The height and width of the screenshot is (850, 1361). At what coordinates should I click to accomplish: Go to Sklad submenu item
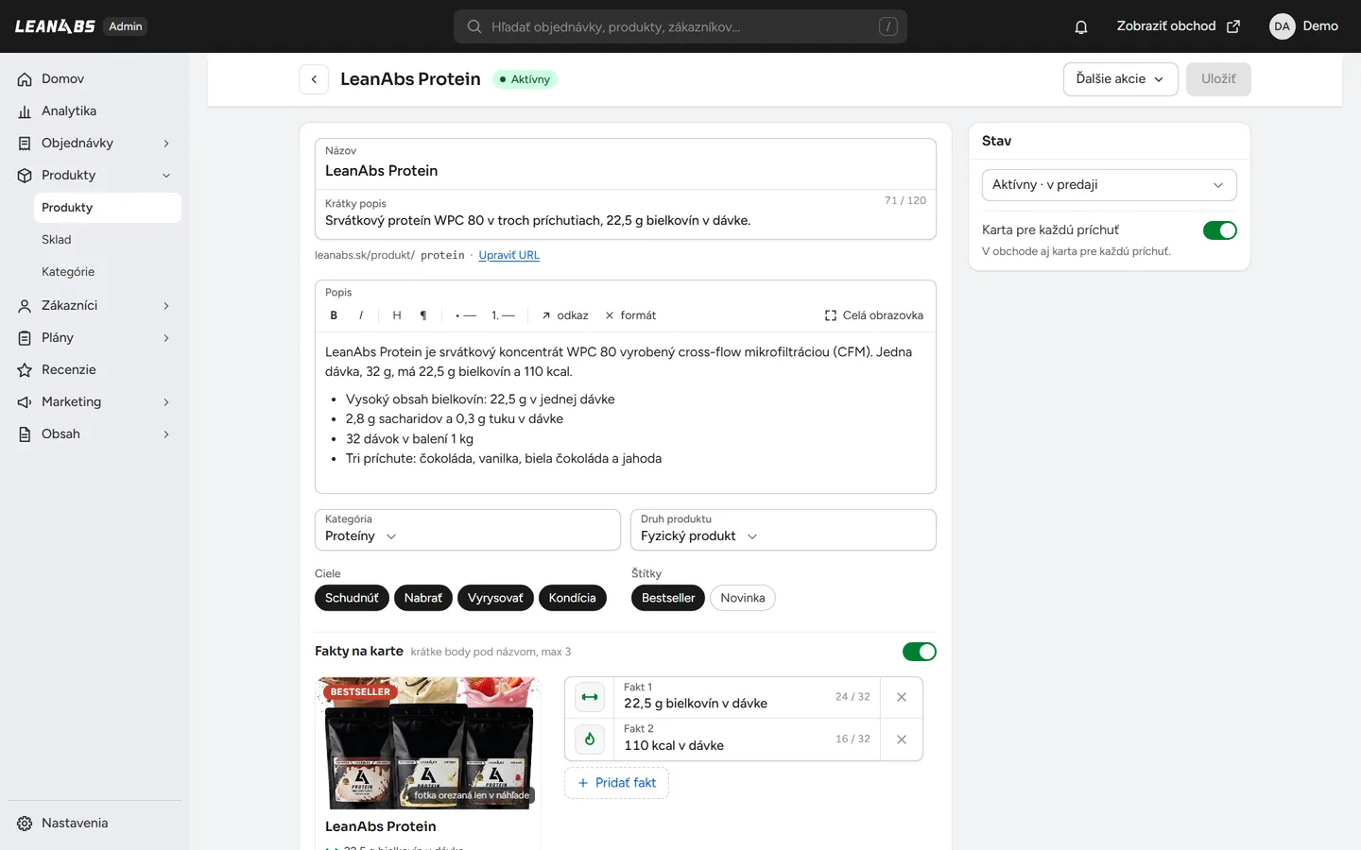pyautogui.click(x=108, y=240)
